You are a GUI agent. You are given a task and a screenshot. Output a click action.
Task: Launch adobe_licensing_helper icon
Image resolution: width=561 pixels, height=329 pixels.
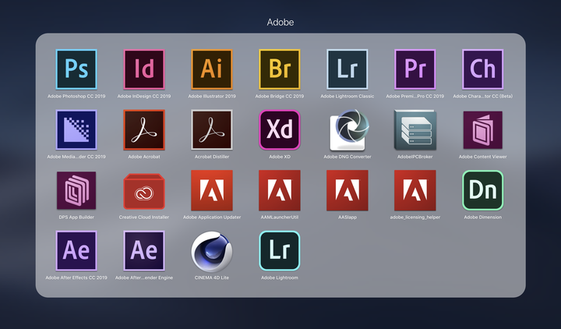coord(415,190)
